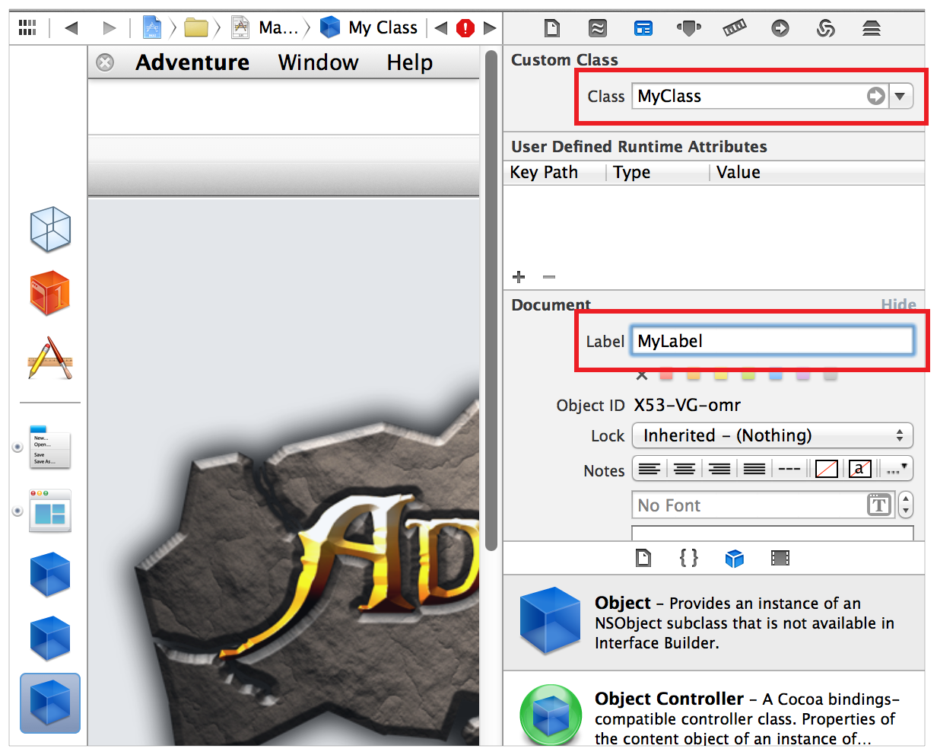The image size is (937, 755).
Task: Expand the extra Notes formatting options
Action: click(x=895, y=469)
